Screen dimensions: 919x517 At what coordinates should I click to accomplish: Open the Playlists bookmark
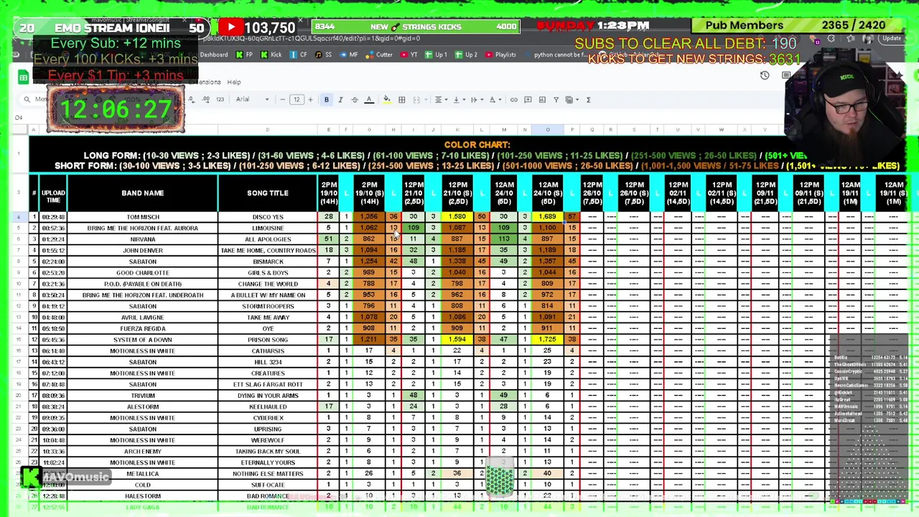(x=501, y=55)
